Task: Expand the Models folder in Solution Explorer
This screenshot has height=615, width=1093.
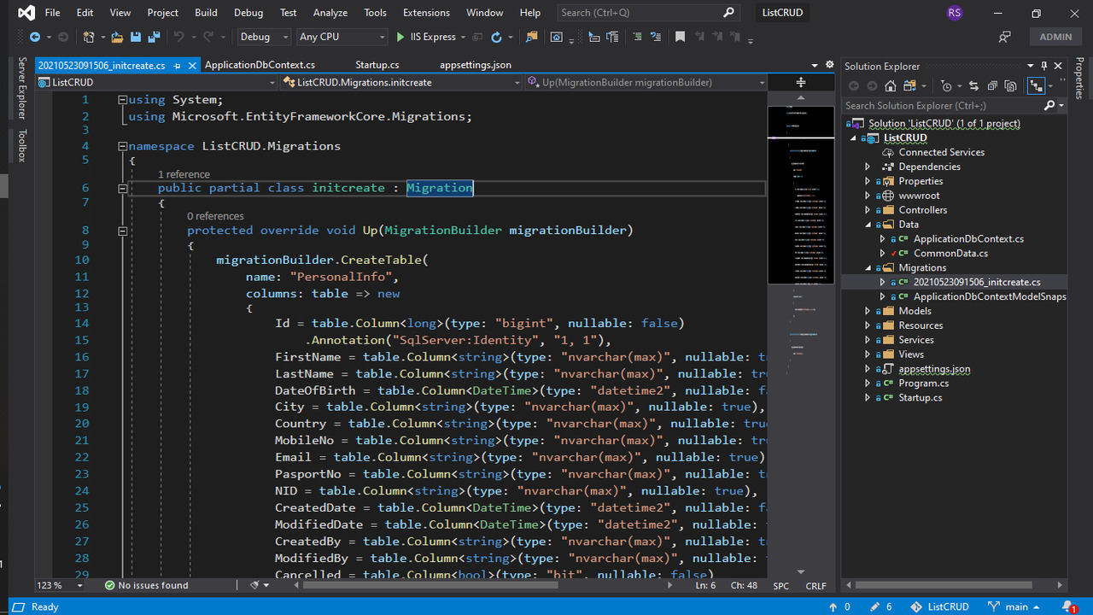Action: (868, 311)
